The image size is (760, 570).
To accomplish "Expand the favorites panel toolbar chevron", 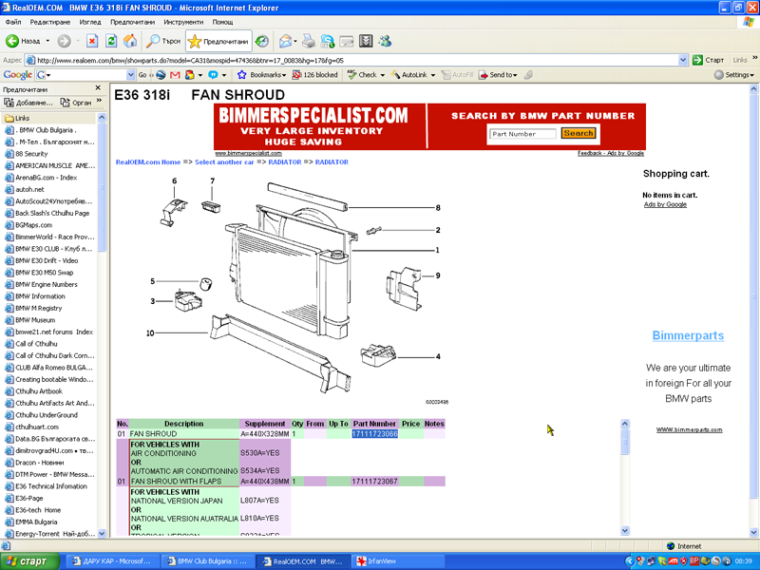I will click(x=100, y=101).
